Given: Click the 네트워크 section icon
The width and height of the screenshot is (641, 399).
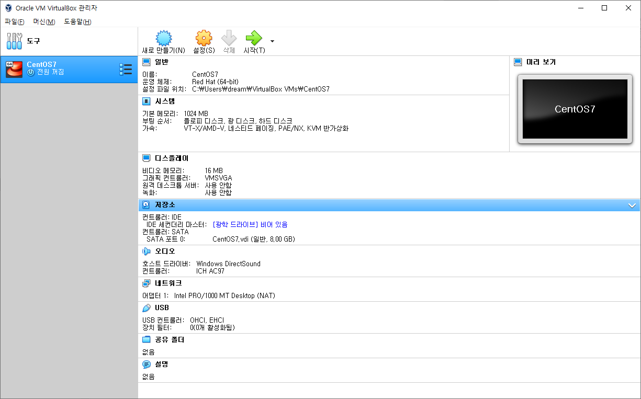Looking at the screenshot, I should coord(147,283).
